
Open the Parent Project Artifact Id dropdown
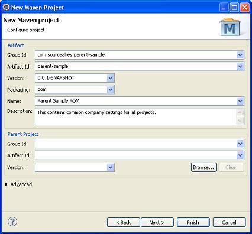pyautogui.click(x=240, y=155)
